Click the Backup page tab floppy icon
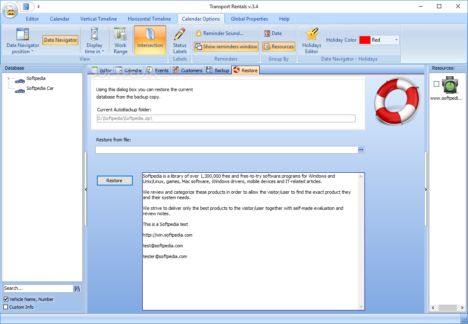The image size is (468, 324). [209, 70]
